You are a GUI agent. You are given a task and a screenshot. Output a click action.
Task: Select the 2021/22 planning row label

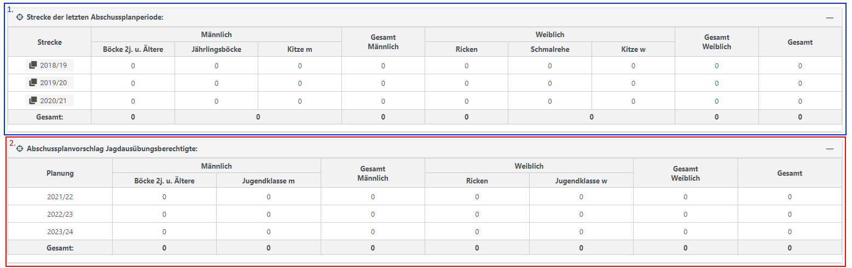pyautogui.click(x=60, y=196)
